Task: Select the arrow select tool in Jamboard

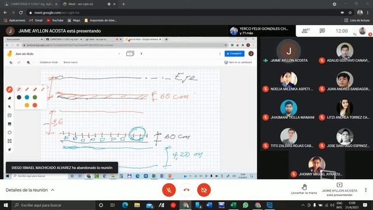Action: coord(9,107)
